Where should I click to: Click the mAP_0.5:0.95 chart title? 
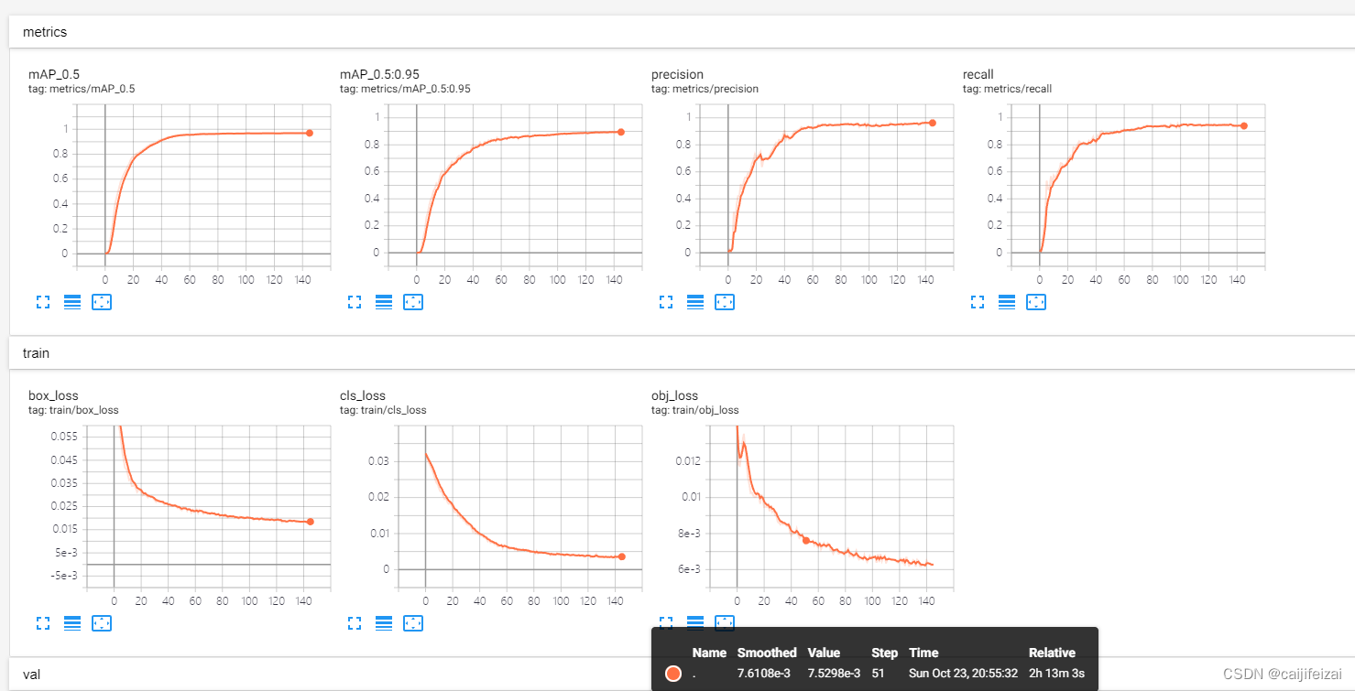coord(379,74)
